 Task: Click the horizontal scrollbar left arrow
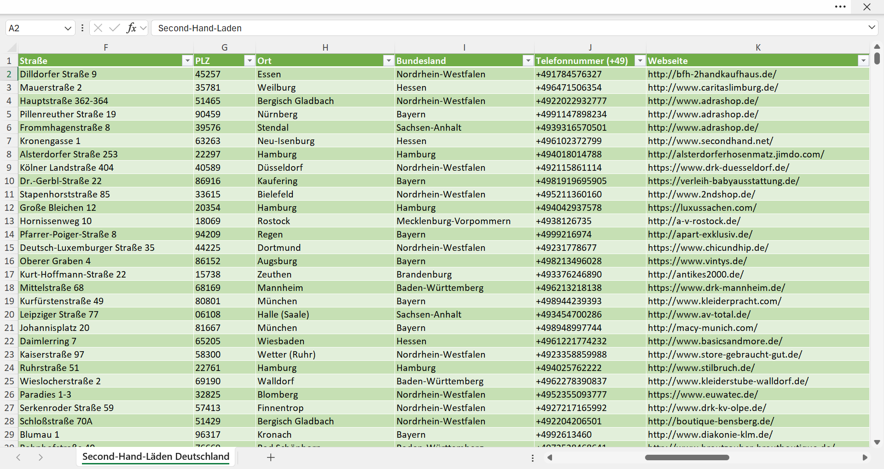coord(549,457)
